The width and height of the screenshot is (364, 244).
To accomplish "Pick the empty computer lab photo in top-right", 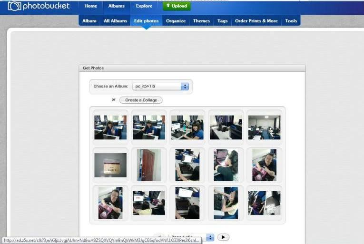I will pyautogui.click(x=264, y=127).
